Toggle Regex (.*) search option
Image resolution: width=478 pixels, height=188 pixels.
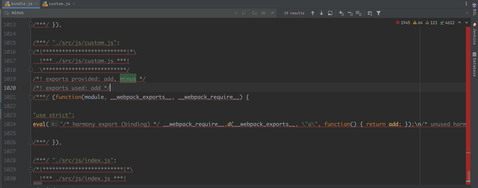(272, 13)
